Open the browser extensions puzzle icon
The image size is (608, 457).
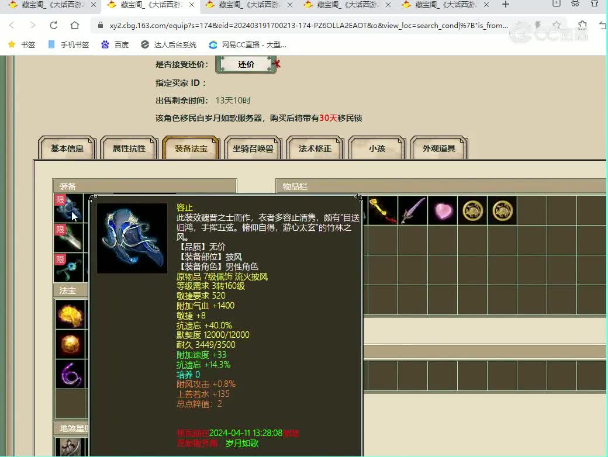pos(582,26)
